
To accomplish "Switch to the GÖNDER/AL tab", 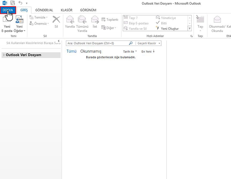I will click(x=44, y=10).
